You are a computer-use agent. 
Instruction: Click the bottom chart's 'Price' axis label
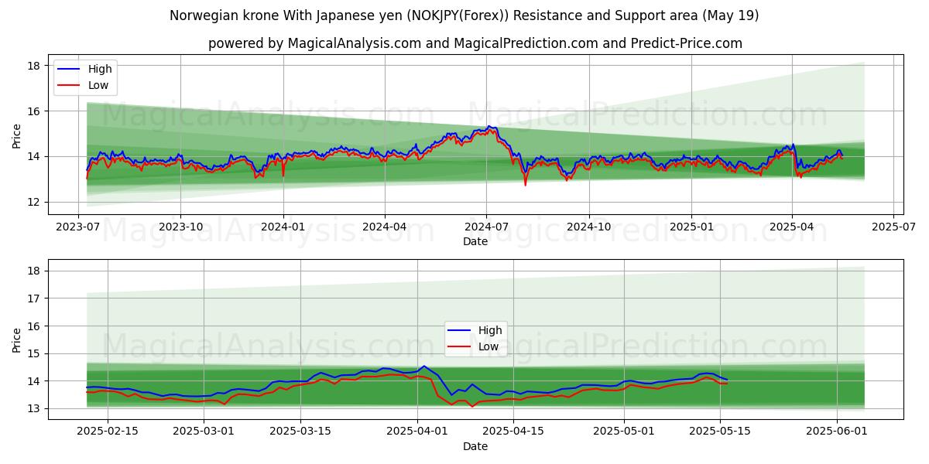pos(17,339)
